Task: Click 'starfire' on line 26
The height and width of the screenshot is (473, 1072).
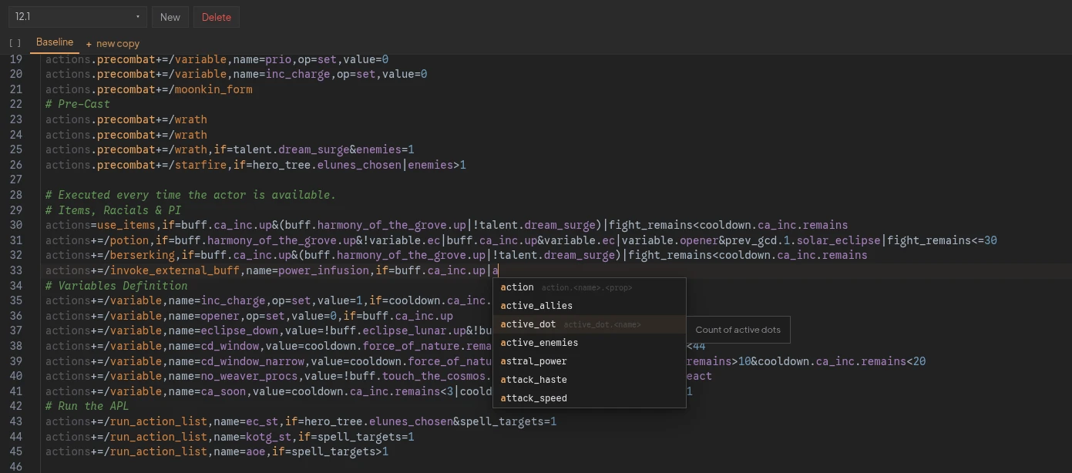Action: tap(200, 165)
